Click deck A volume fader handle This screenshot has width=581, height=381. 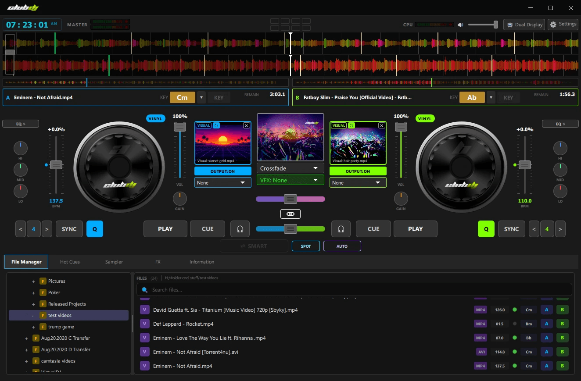(179, 127)
